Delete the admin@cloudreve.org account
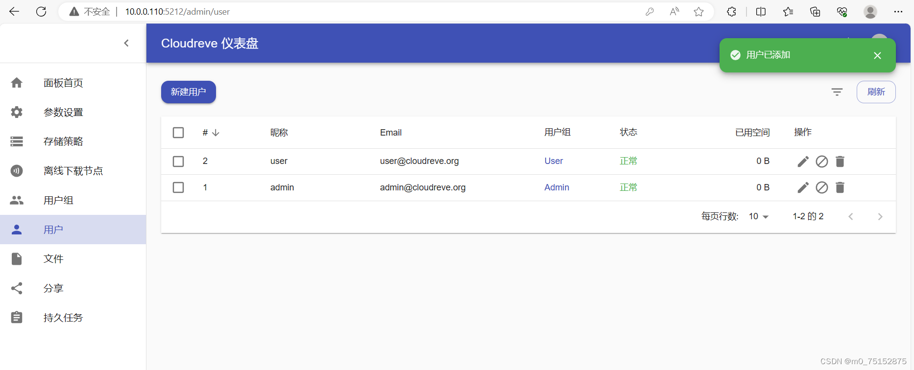 (840, 187)
